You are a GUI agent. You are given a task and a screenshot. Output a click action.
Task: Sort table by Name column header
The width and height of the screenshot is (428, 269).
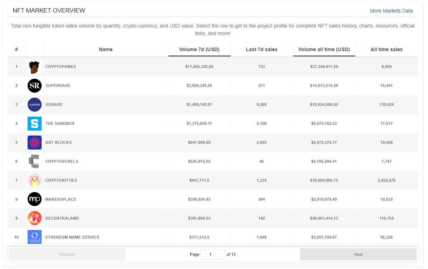(x=106, y=49)
